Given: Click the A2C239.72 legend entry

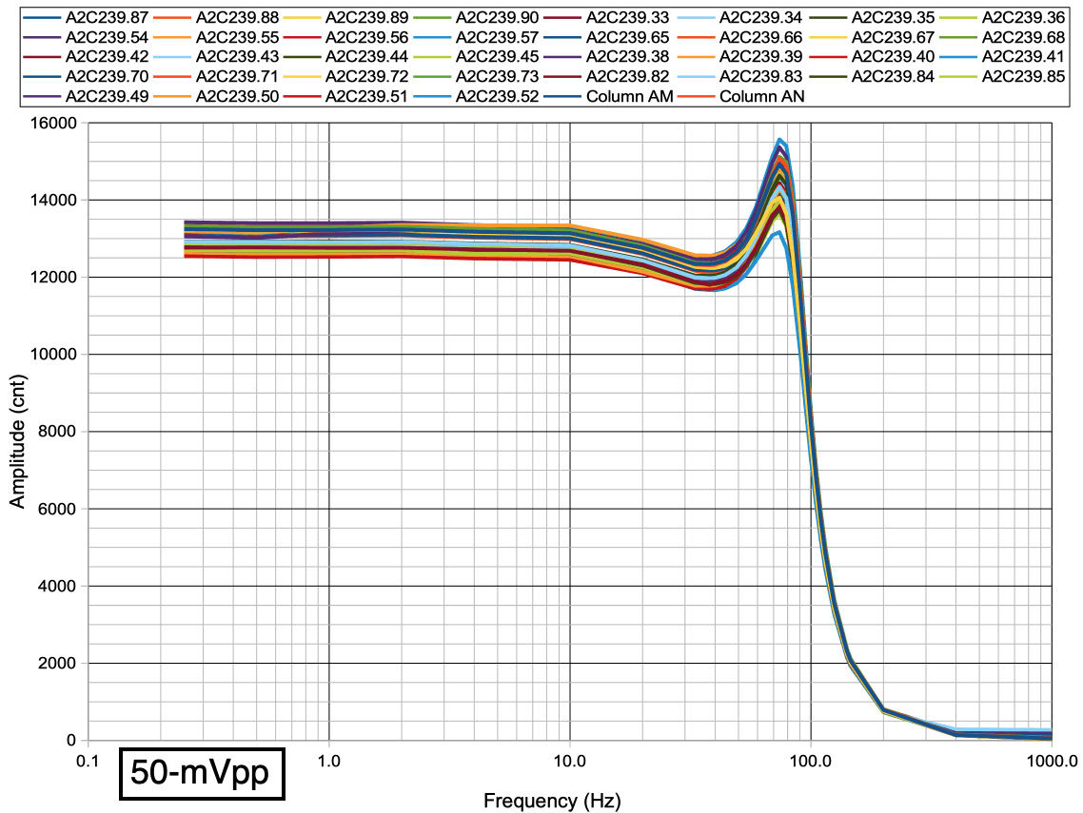Looking at the screenshot, I should pyautogui.click(x=366, y=76).
